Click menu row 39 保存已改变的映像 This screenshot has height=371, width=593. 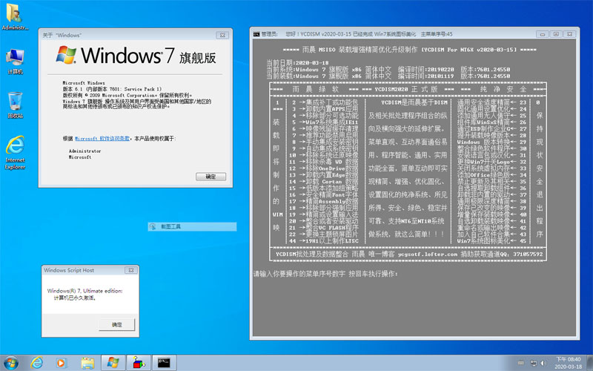[x=491, y=208]
